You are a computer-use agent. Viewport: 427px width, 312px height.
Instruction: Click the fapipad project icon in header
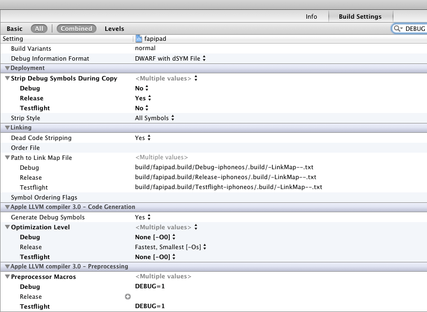point(139,39)
